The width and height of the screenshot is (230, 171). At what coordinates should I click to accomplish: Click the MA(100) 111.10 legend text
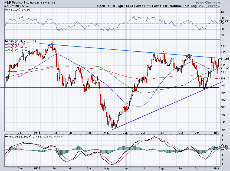point(17,50)
